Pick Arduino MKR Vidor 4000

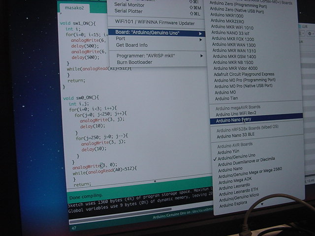click(235, 68)
